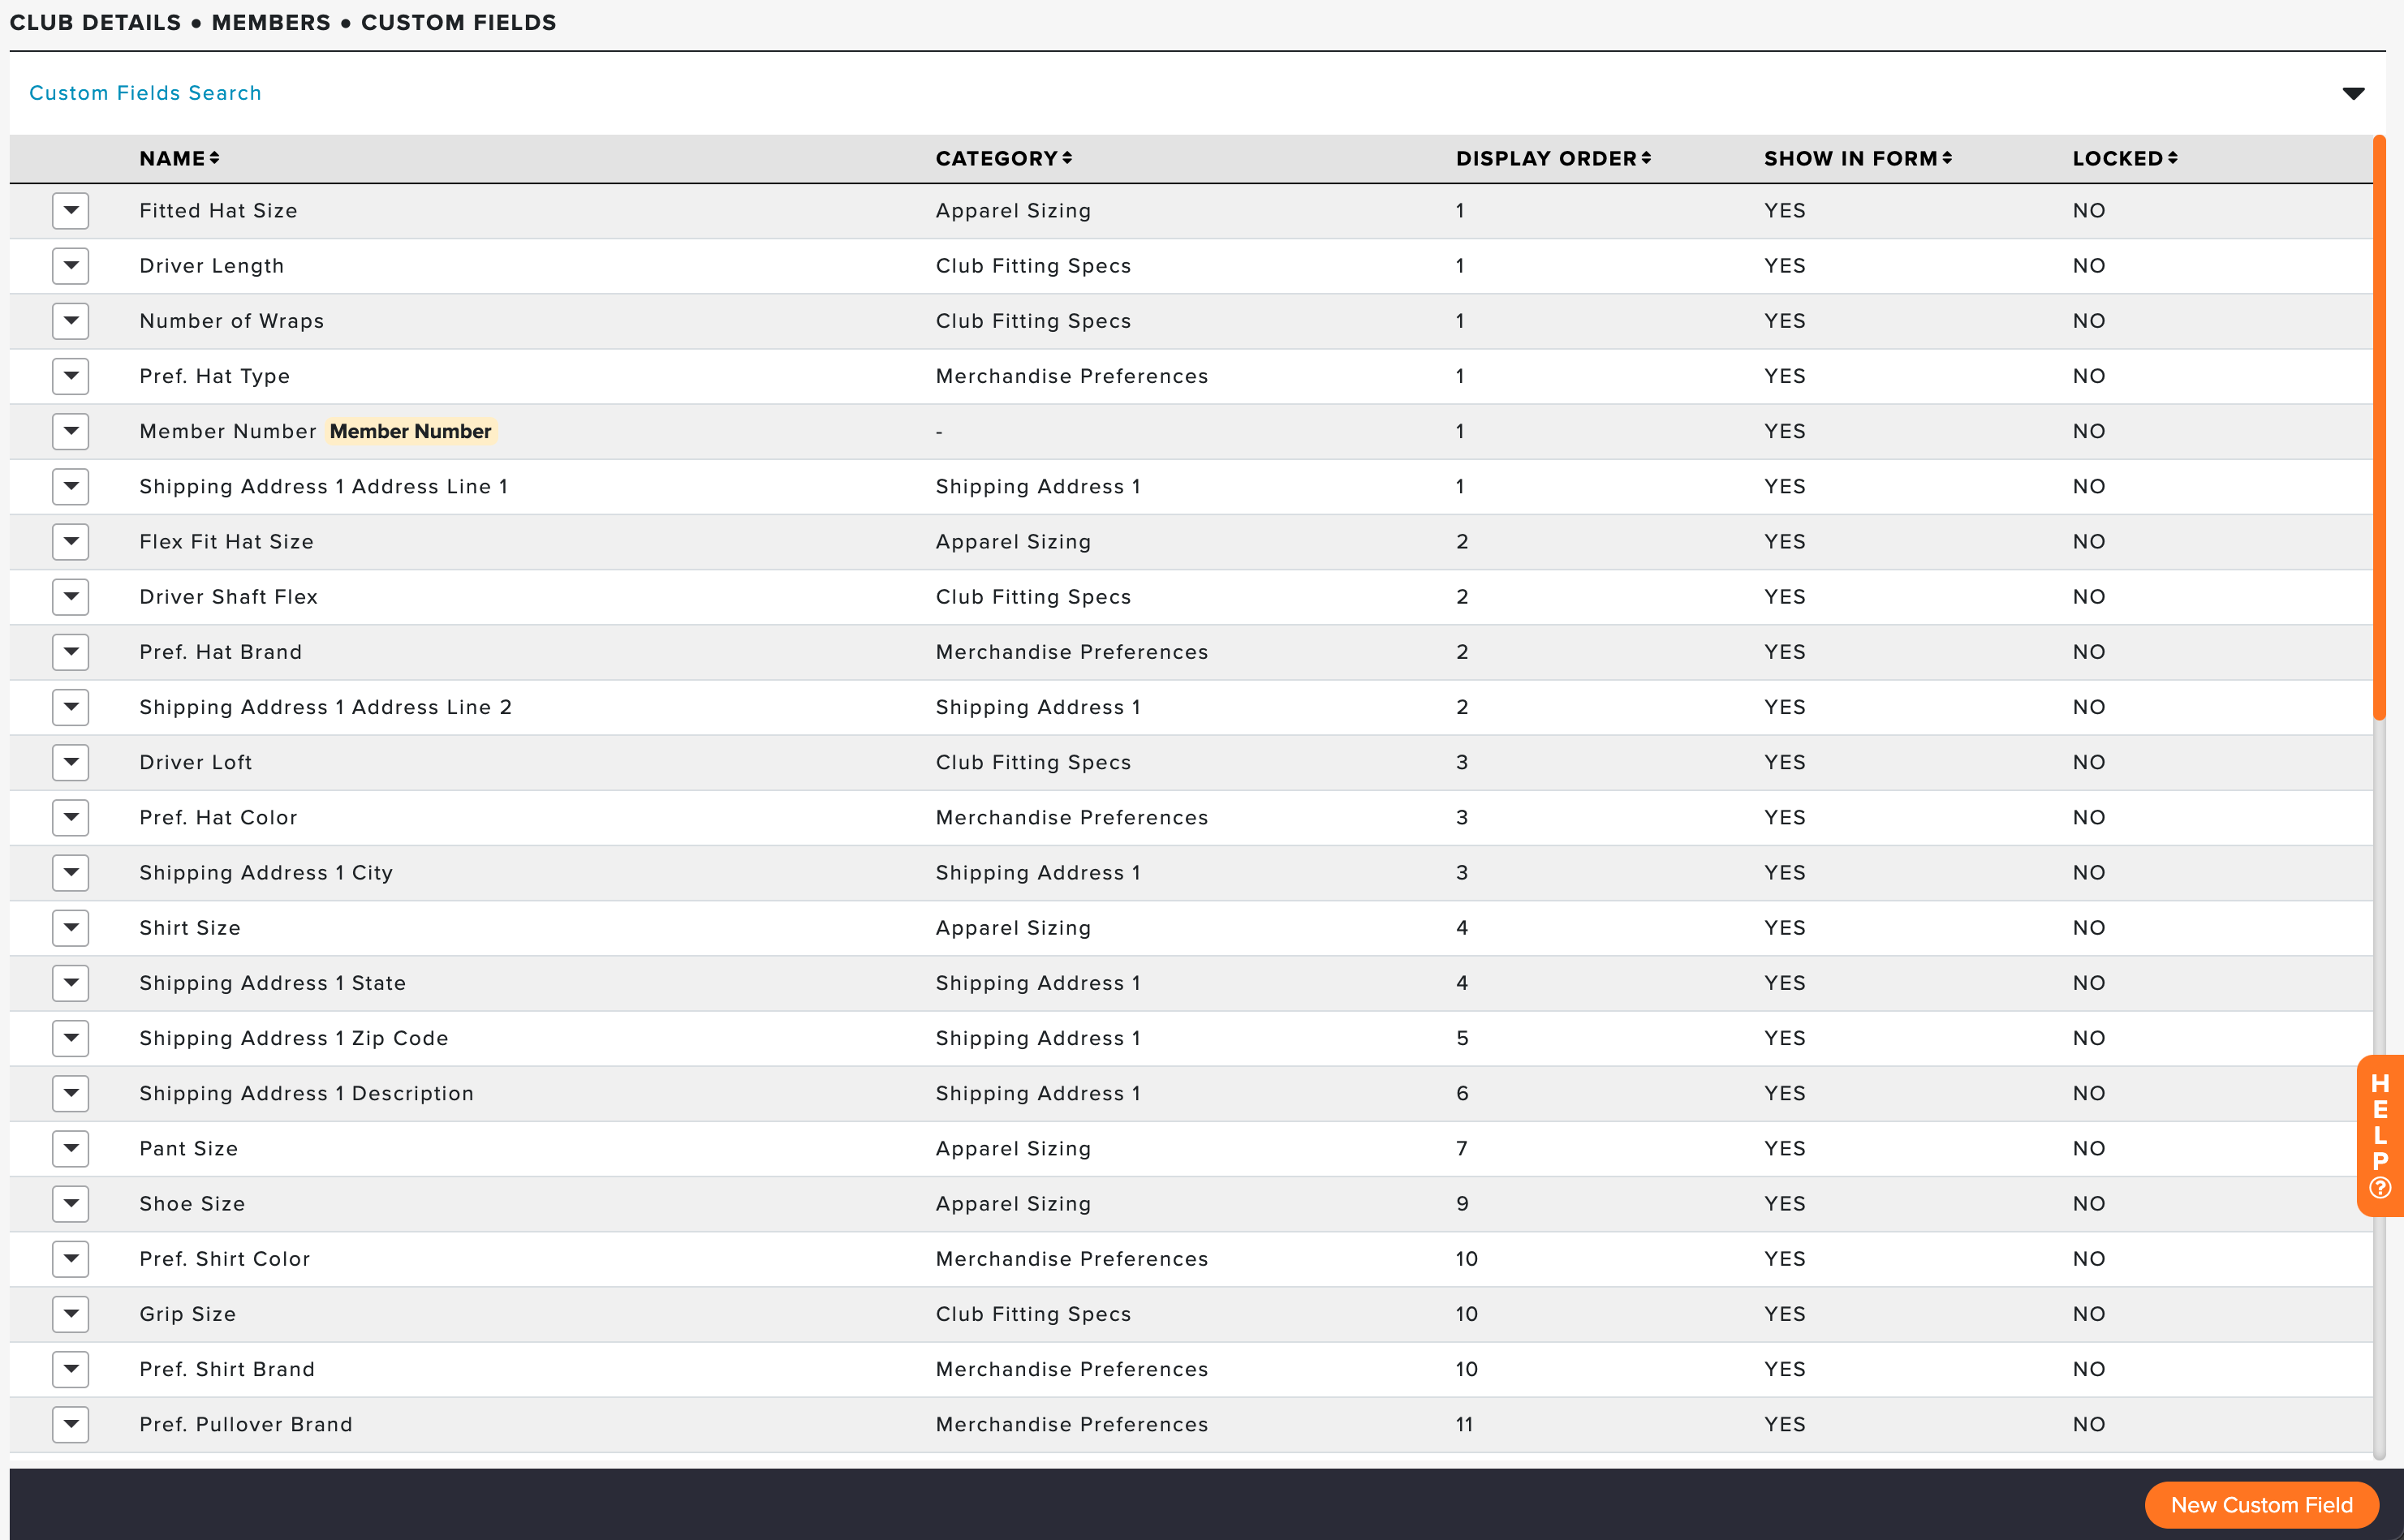Open row menu for Shipping Address 1 Address Line 1
This screenshot has width=2404, height=1540.
coord(71,487)
